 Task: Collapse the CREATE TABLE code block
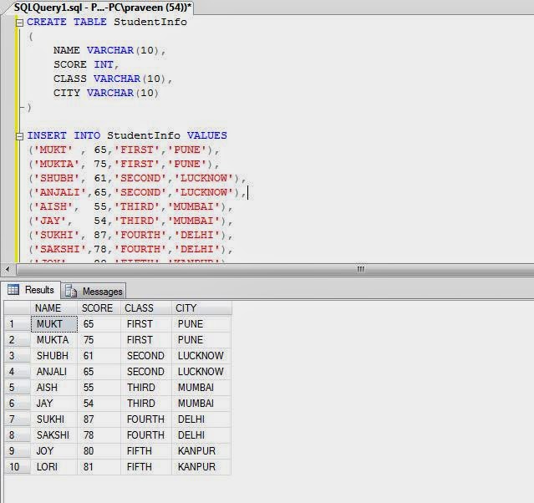[x=20, y=23]
